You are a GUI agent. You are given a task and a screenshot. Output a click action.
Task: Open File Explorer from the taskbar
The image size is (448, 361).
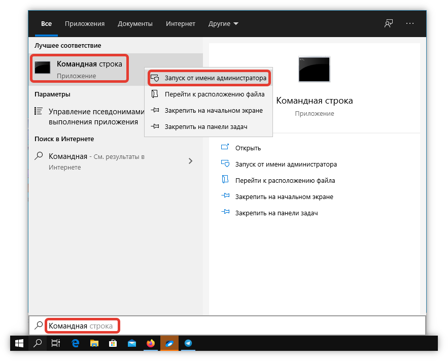94,343
